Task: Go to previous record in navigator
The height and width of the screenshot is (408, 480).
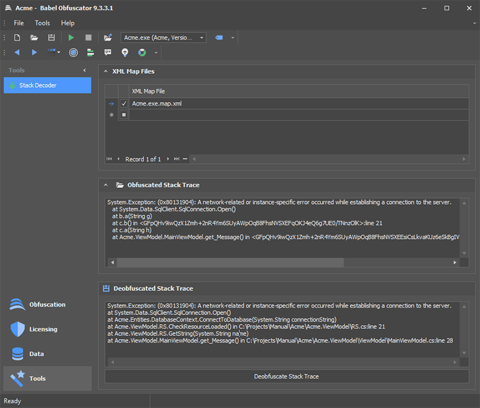Action: tap(118, 159)
